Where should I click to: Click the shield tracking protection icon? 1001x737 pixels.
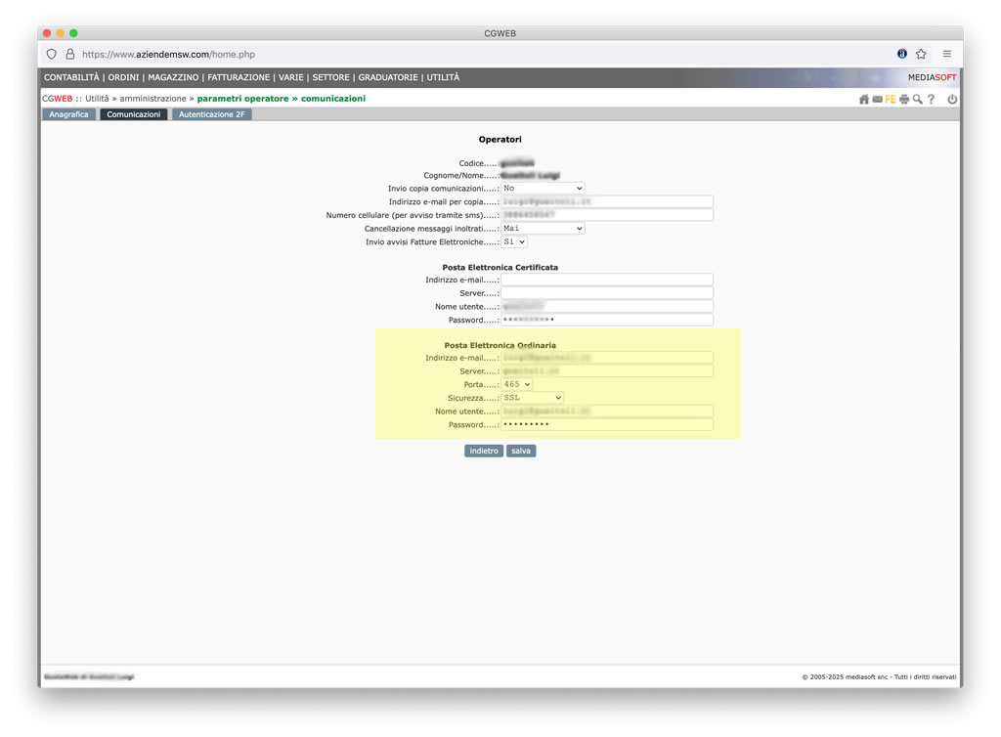tap(52, 54)
